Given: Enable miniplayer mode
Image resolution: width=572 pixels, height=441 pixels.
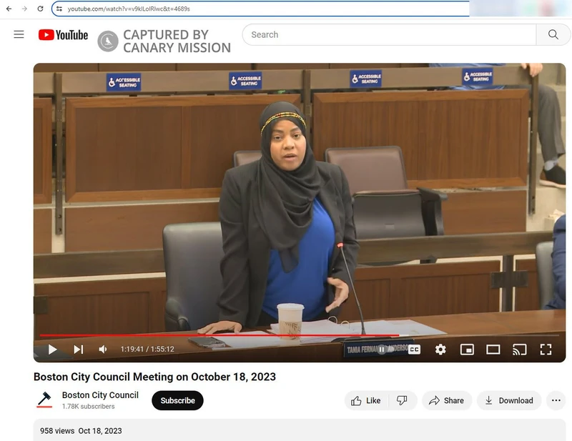Looking at the screenshot, I should (467, 350).
